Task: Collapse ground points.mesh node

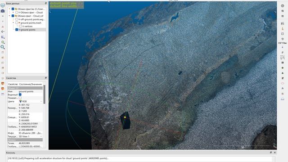Action: tap(13, 23)
